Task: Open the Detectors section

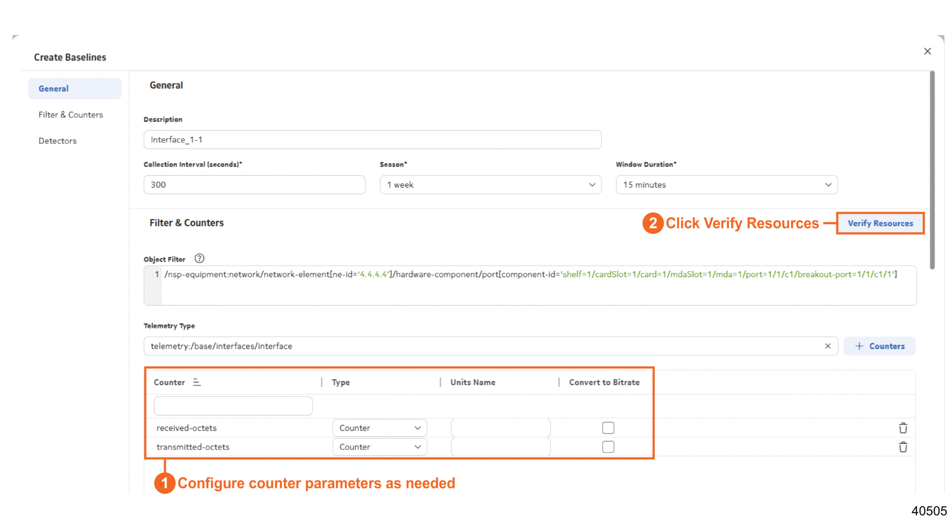Action: (58, 141)
